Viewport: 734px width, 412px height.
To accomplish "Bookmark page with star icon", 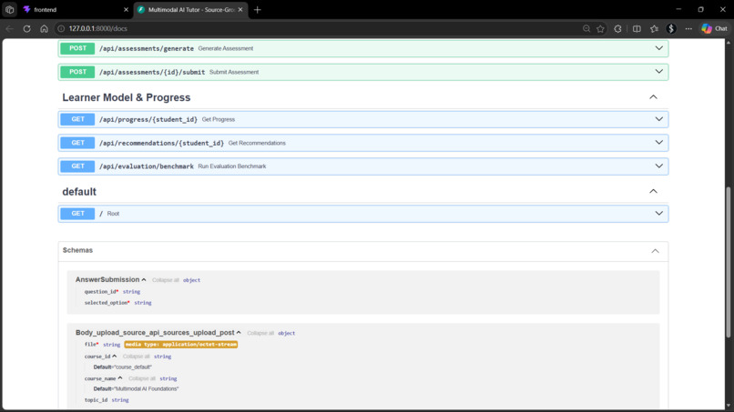I will (x=601, y=28).
